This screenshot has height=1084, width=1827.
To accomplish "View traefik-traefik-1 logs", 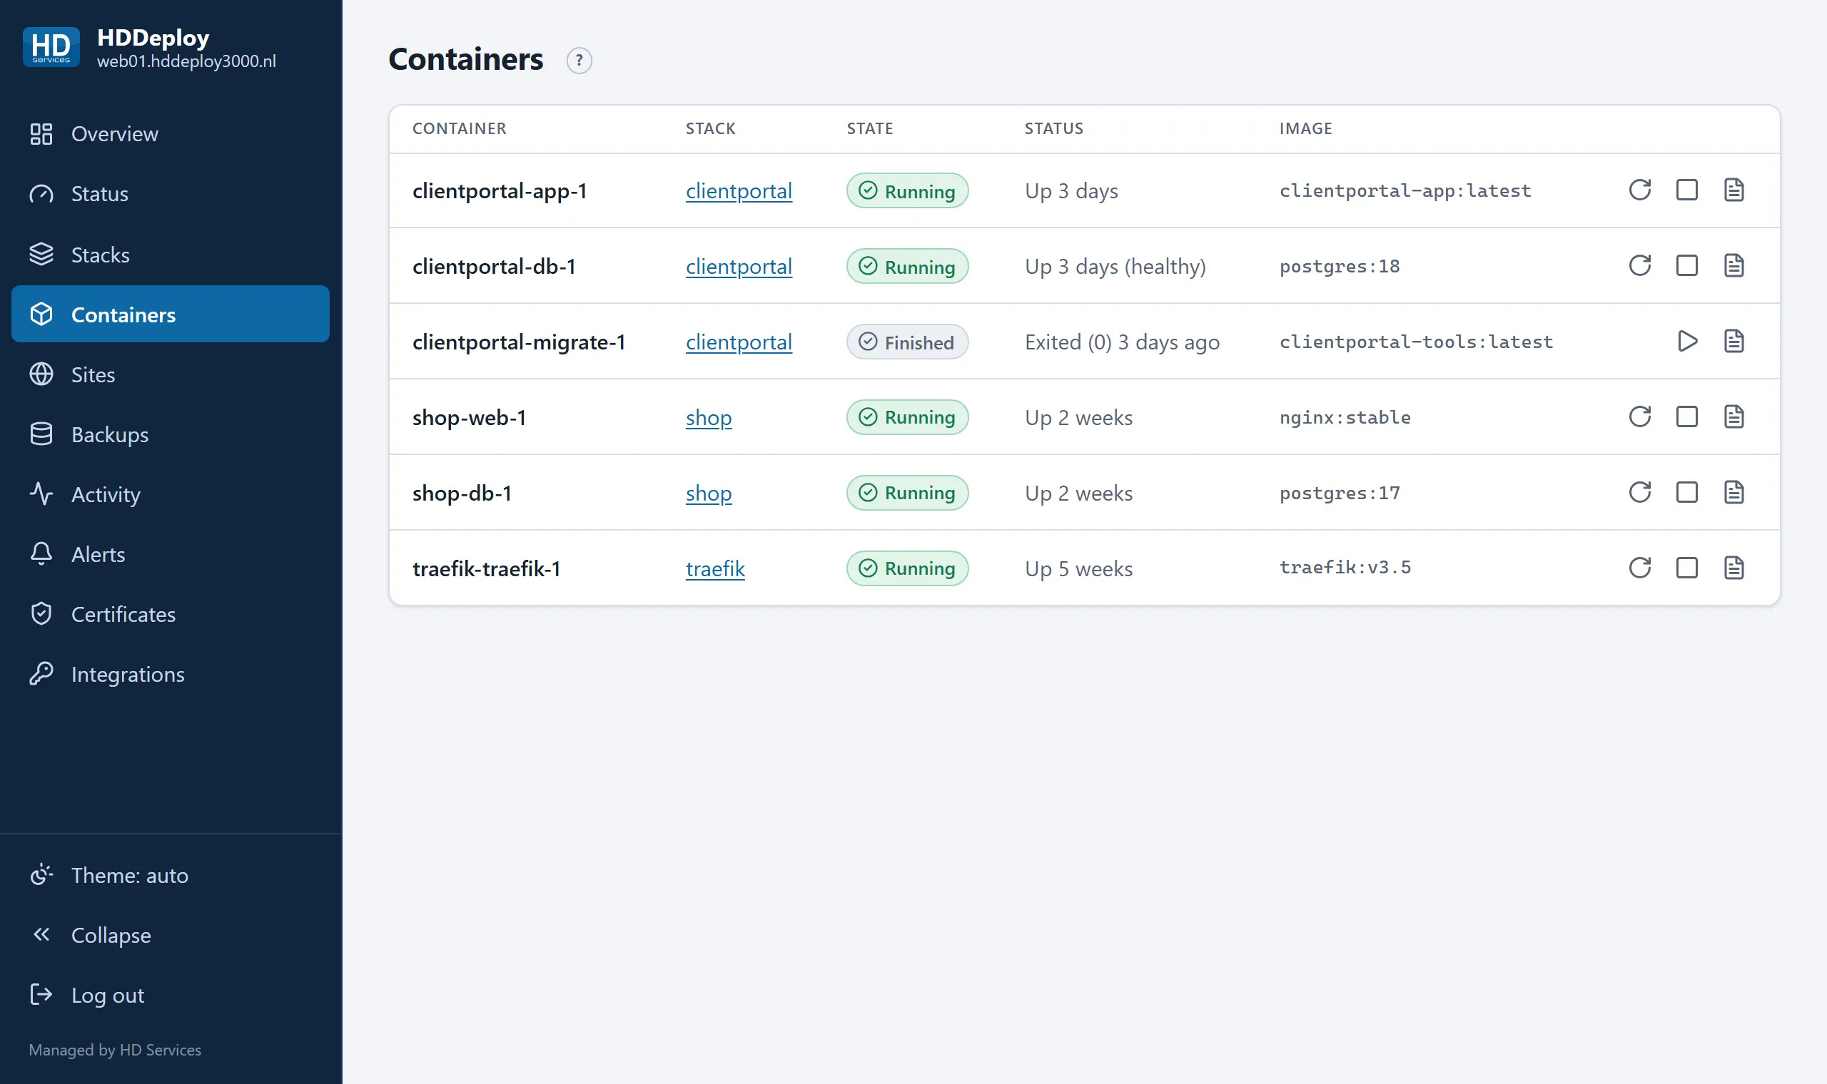I will (1734, 568).
